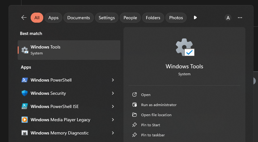Click the Windows Tools gear icon in results
Viewport: 258px width, 142px height.
[x=25, y=50]
